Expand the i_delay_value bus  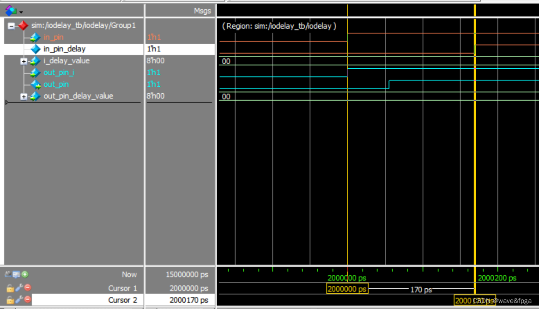pos(24,61)
